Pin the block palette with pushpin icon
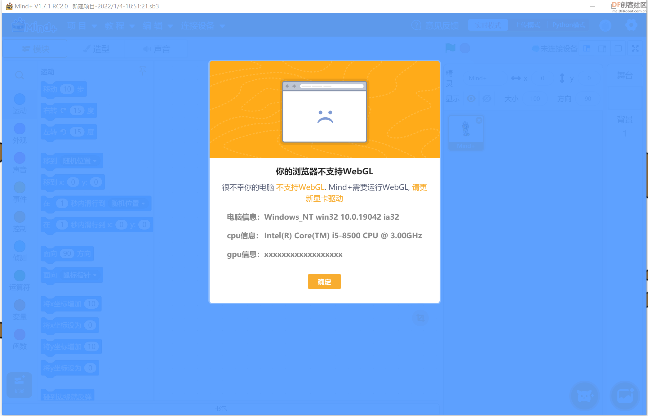 pos(143,71)
